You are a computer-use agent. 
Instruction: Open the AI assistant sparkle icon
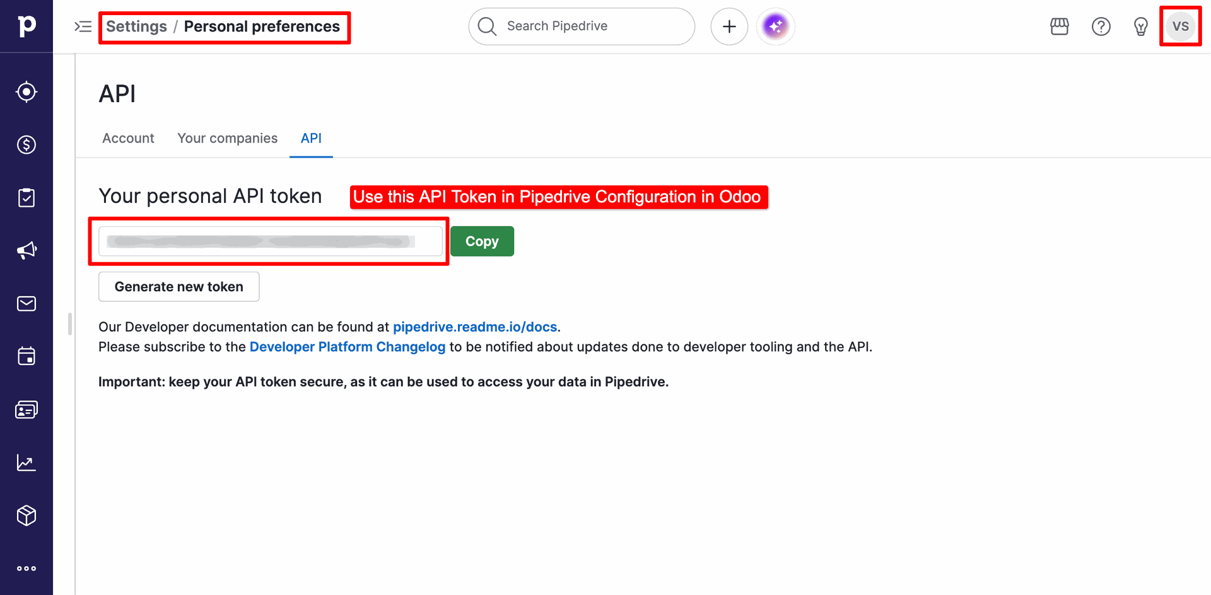pos(776,26)
